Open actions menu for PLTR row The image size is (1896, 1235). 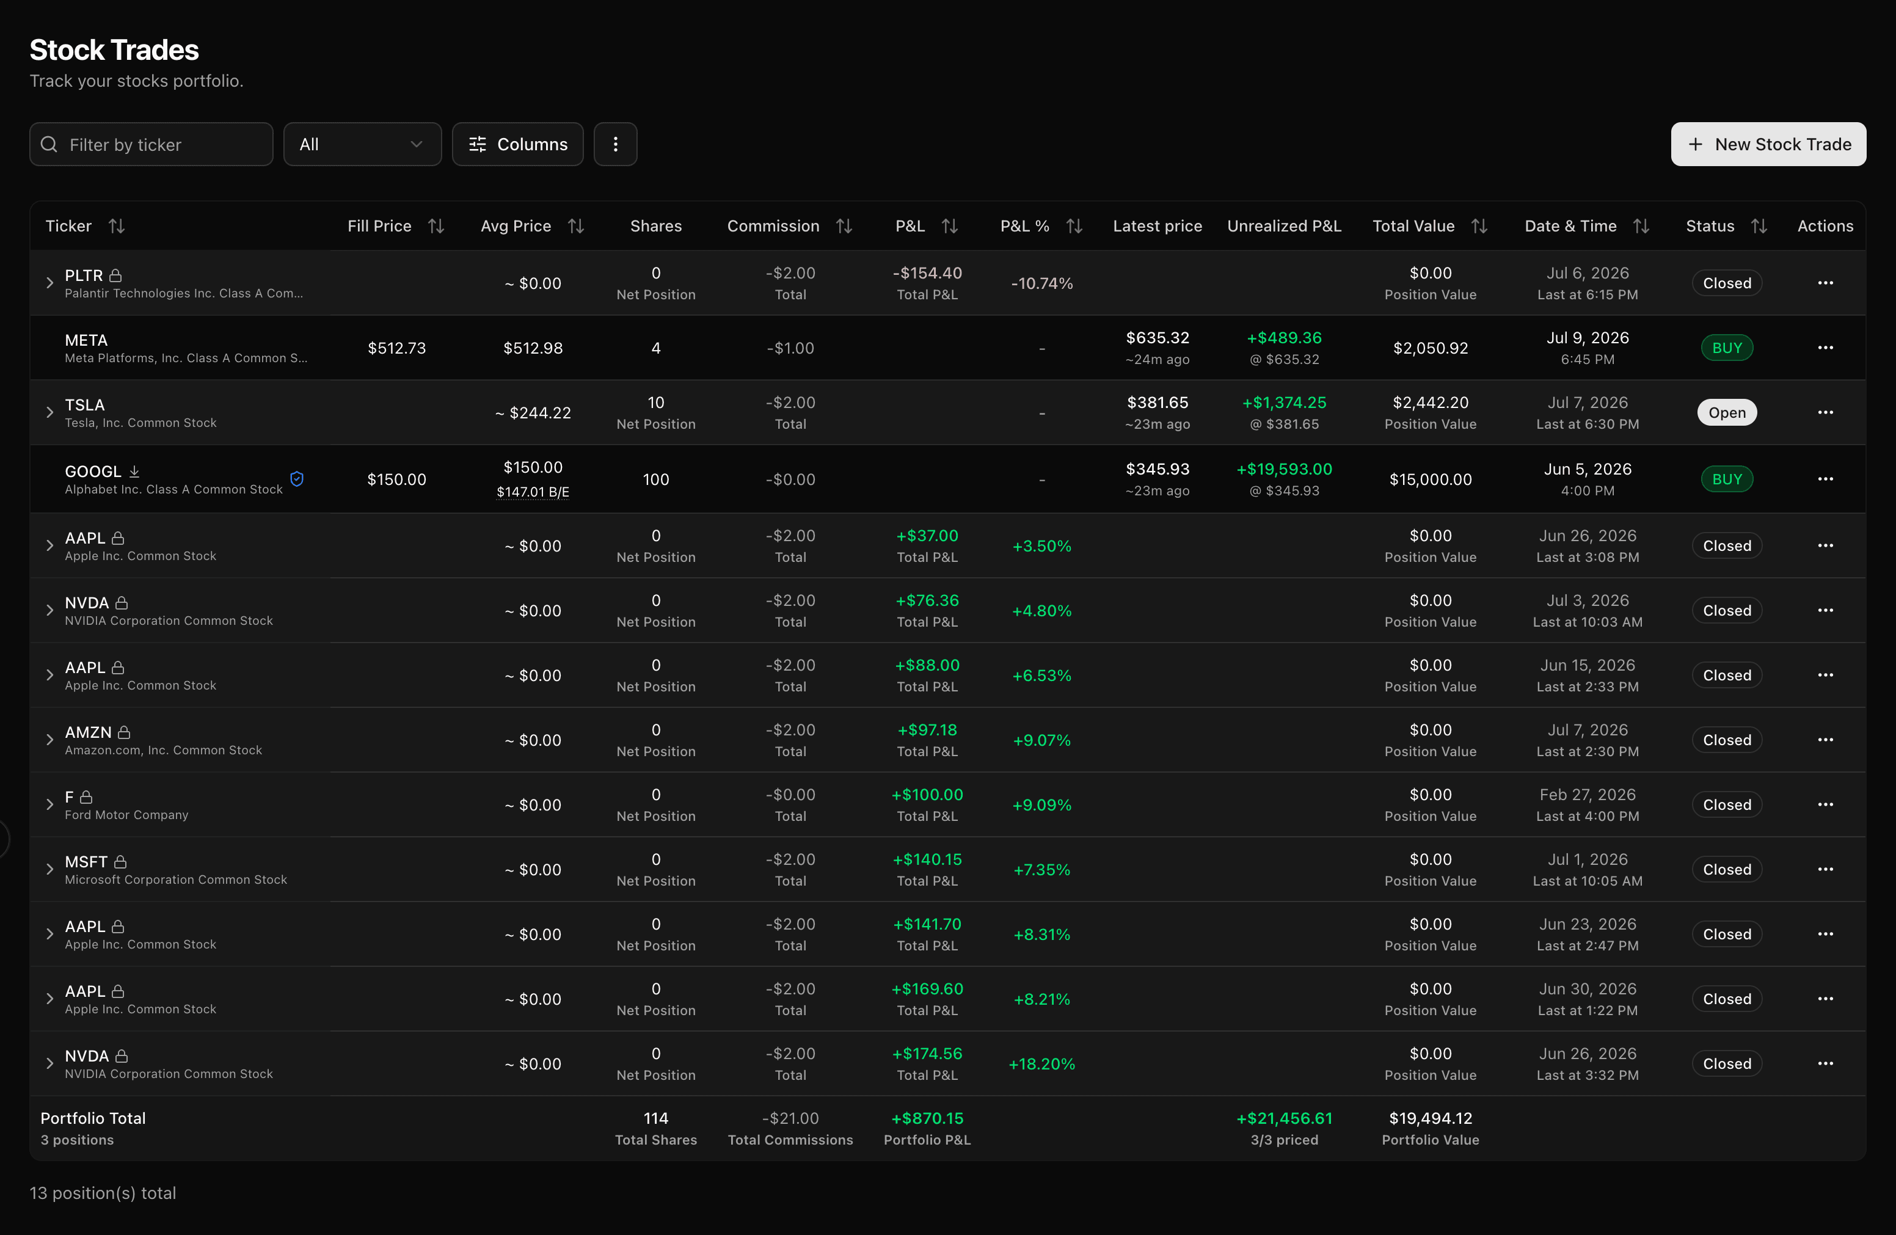point(1825,283)
